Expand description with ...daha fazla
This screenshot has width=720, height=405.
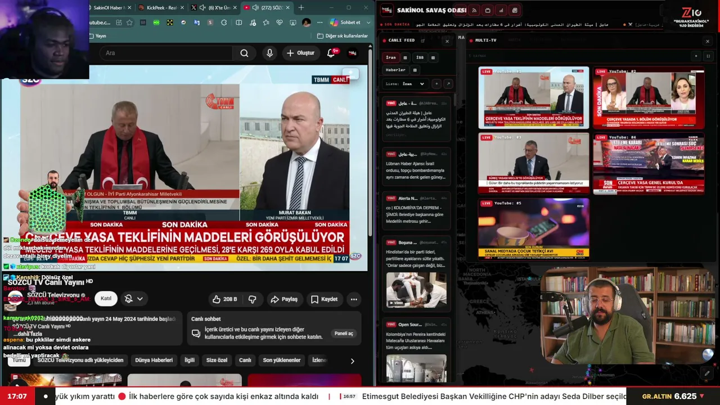coord(28,334)
